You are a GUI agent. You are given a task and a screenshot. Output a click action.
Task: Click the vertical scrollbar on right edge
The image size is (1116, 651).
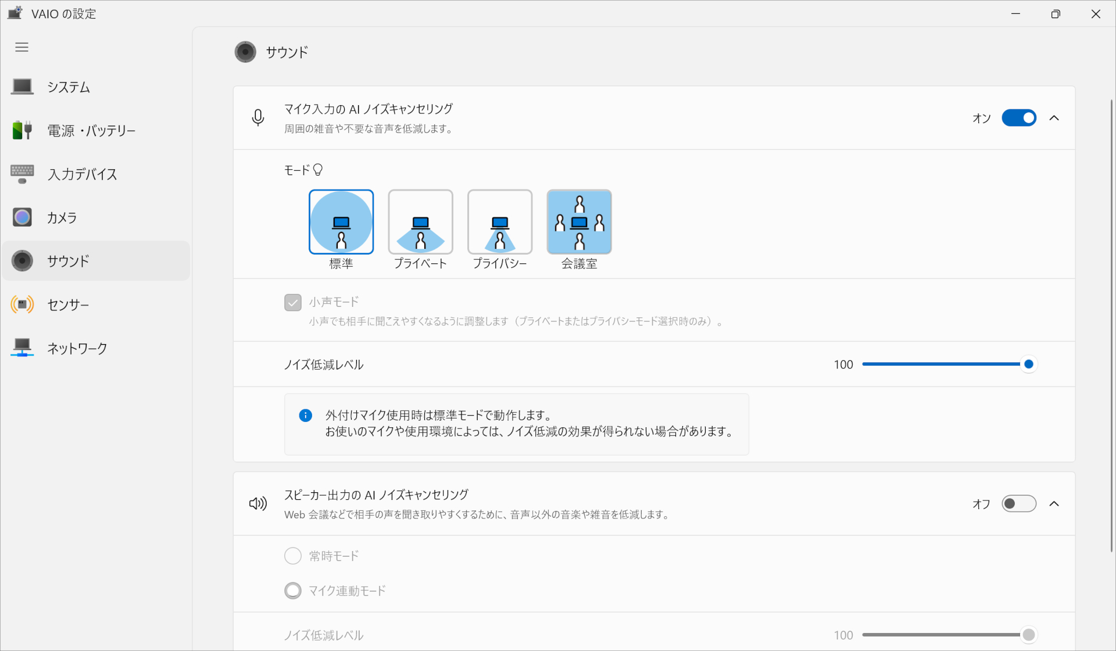tap(1111, 325)
